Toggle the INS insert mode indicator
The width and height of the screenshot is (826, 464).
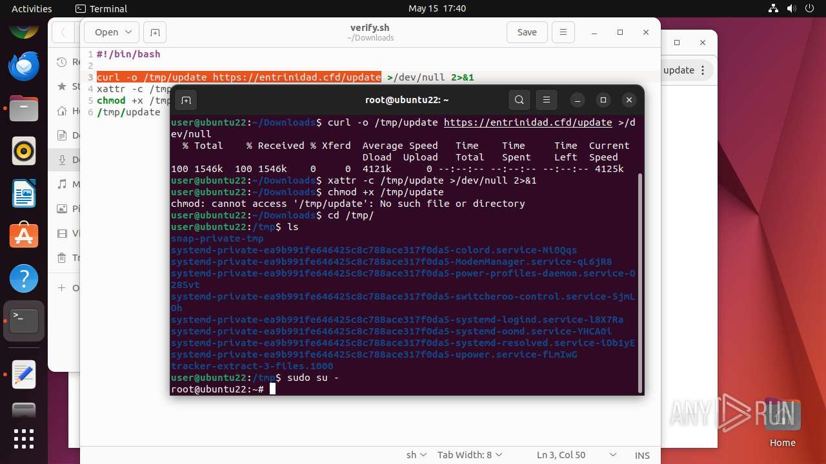pos(642,455)
